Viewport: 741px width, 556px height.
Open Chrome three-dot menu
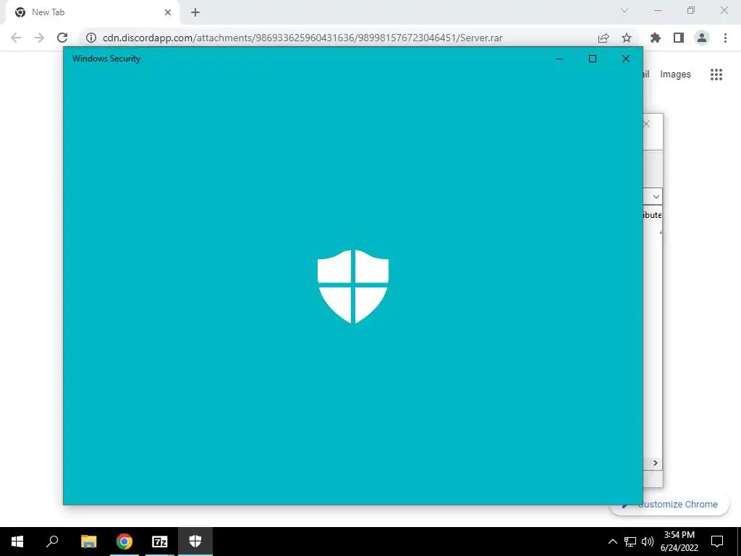(725, 38)
